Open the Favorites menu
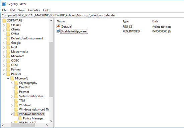The width and height of the screenshot is (184, 128). tap(34, 10)
